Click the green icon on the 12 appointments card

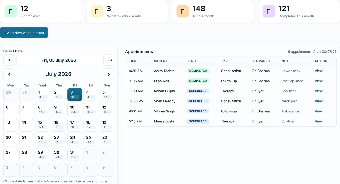[x=11, y=11]
